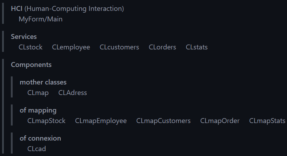
Task: Click CLorders in Services list
Action: pos(162,47)
